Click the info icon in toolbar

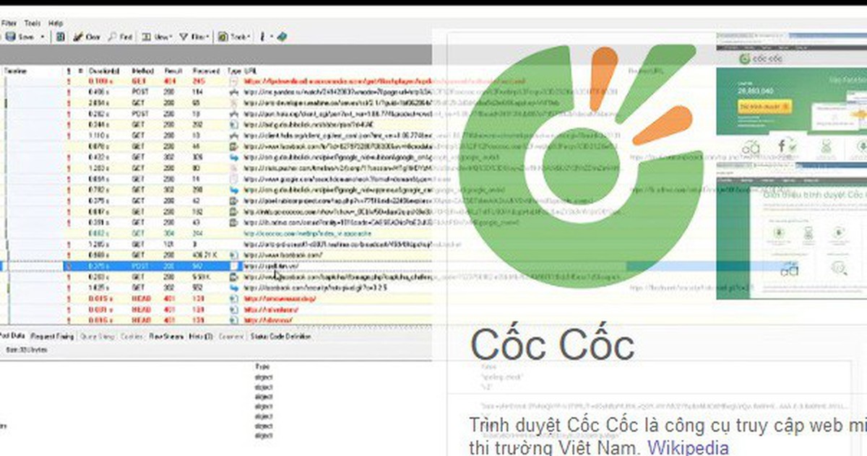[263, 37]
